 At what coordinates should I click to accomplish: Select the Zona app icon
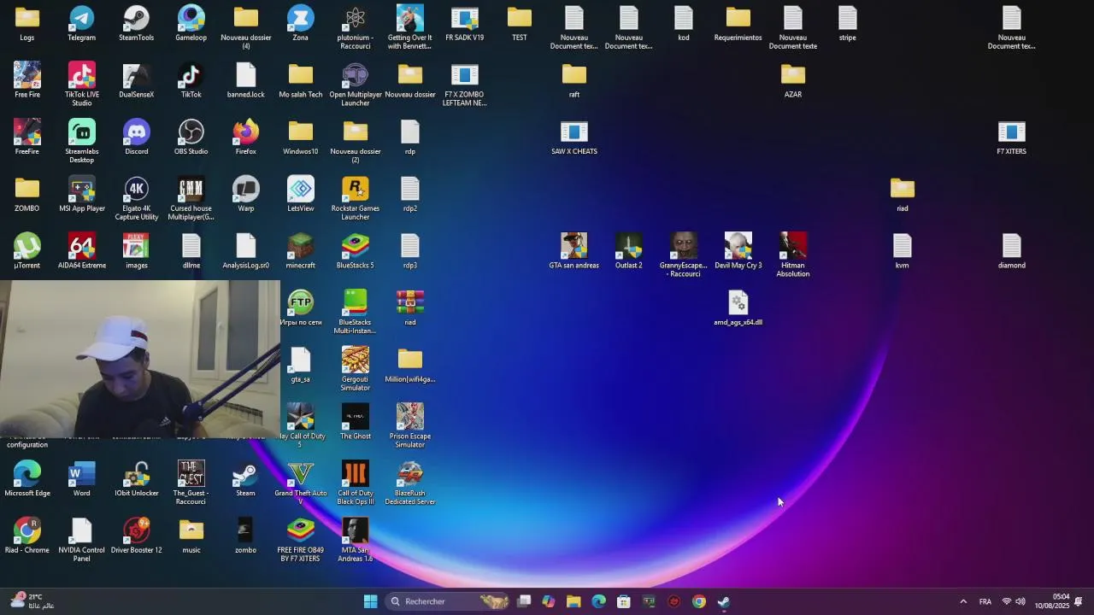301,23
